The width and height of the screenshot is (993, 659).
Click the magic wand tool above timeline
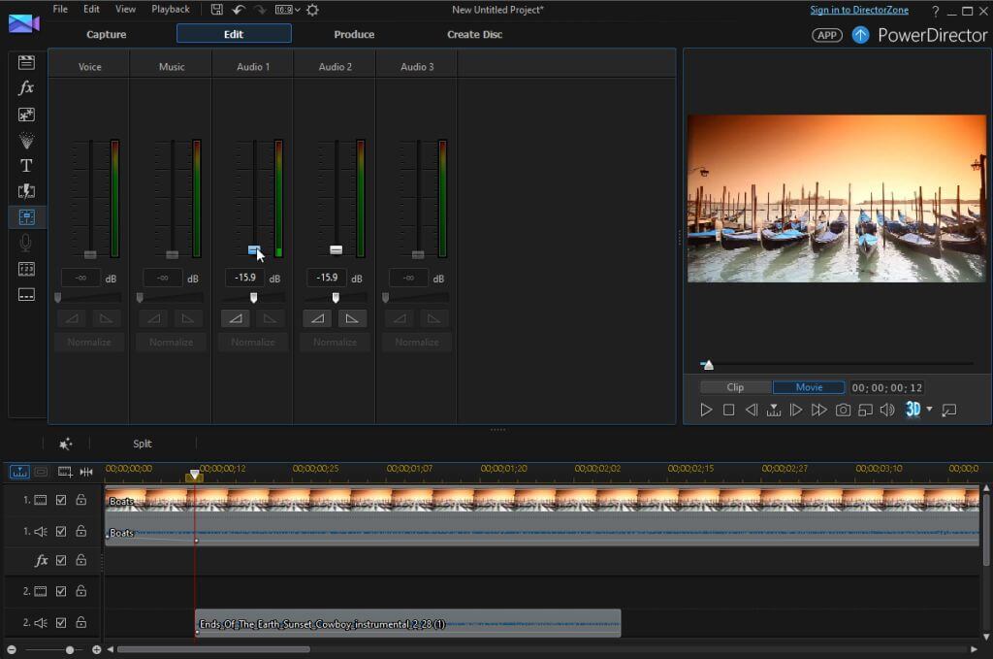click(65, 444)
